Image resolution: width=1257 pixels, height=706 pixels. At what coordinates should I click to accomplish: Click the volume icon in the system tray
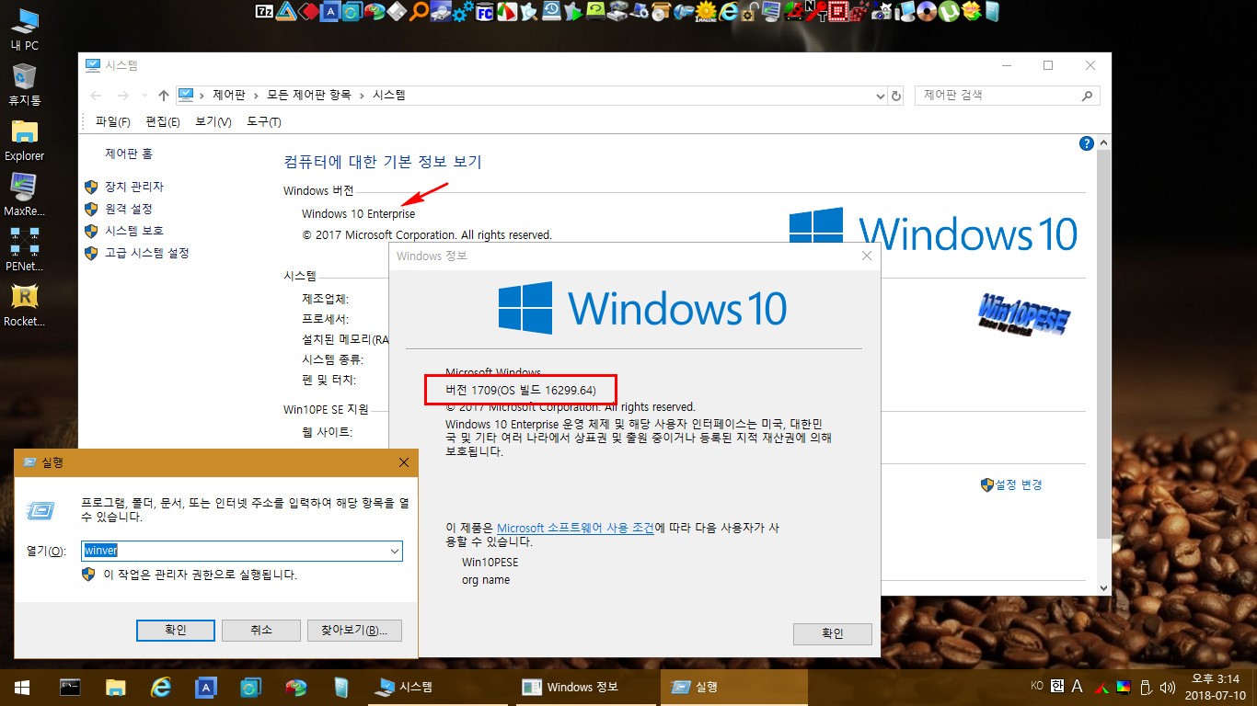[x=1168, y=687]
